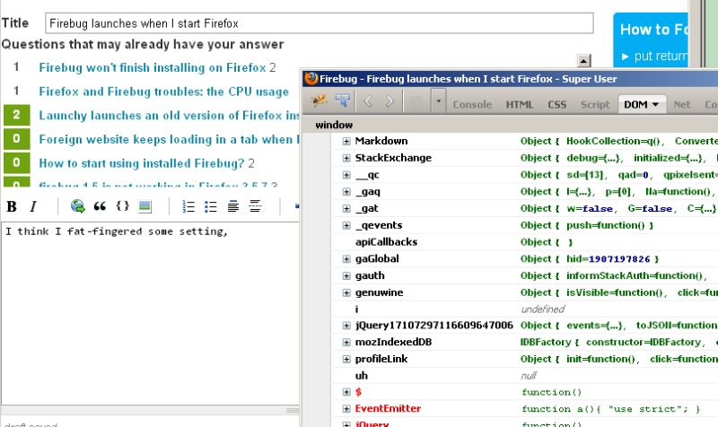This screenshot has height=427, width=718.
Task: Click the 'function a(){ "use strict"; }' value
Action: pos(610,409)
